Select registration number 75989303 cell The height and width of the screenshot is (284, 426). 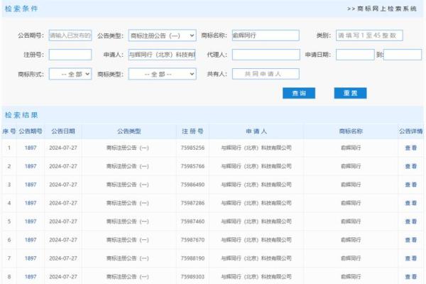pos(192,277)
